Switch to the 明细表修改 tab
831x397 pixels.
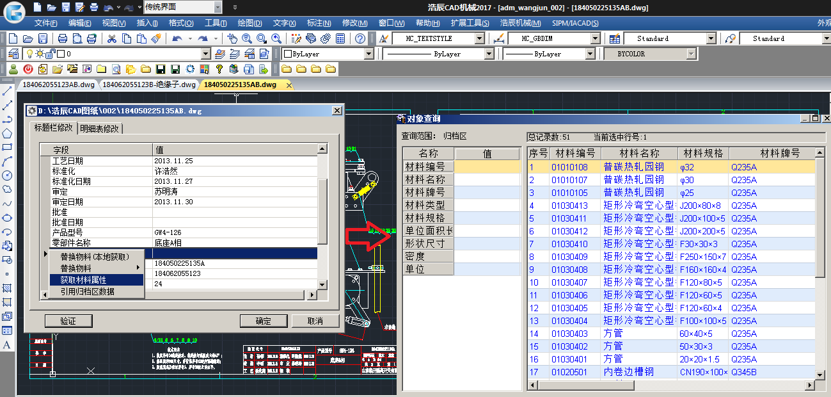(x=100, y=129)
